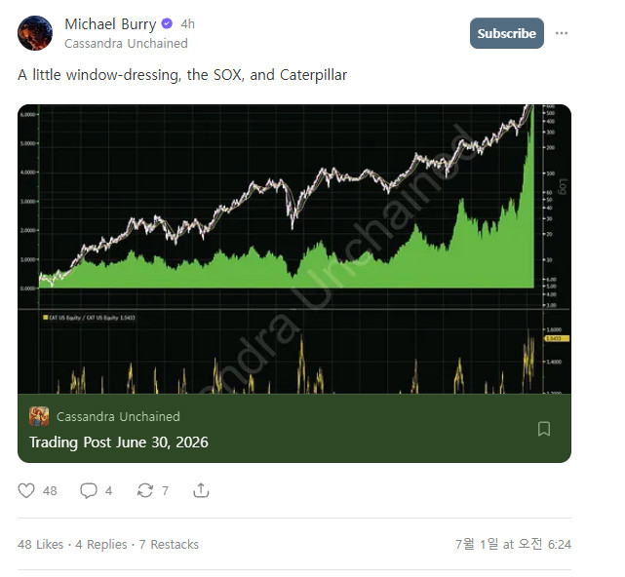View the SOX and Caterpillar chart image
This screenshot has width=625, height=577.
294,250
